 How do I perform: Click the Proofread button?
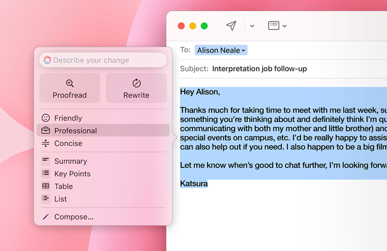click(x=69, y=88)
